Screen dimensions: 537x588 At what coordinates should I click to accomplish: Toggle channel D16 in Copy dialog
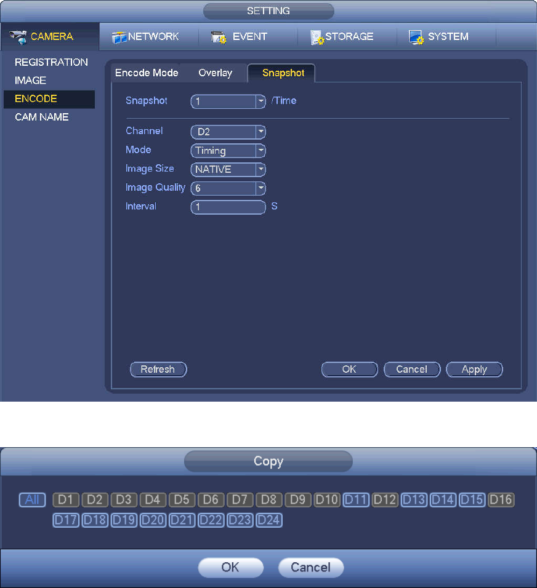pyautogui.click(x=501, y=500)
